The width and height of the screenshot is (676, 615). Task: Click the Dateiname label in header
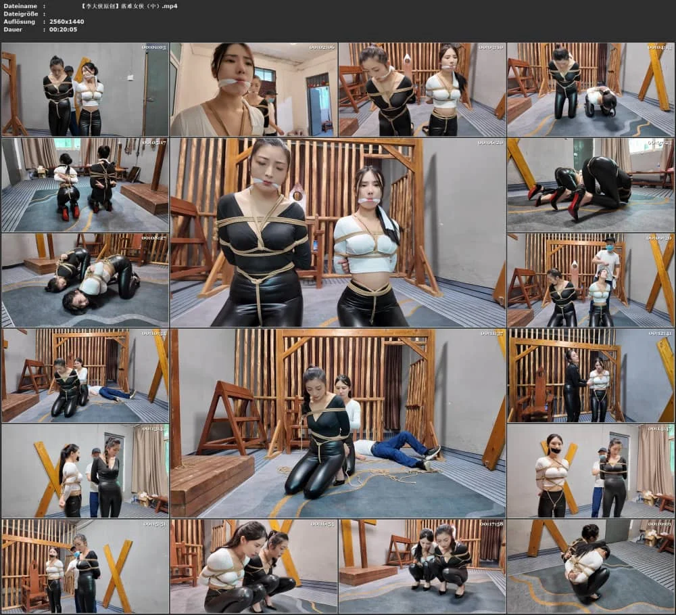click(x=20, y=5)
